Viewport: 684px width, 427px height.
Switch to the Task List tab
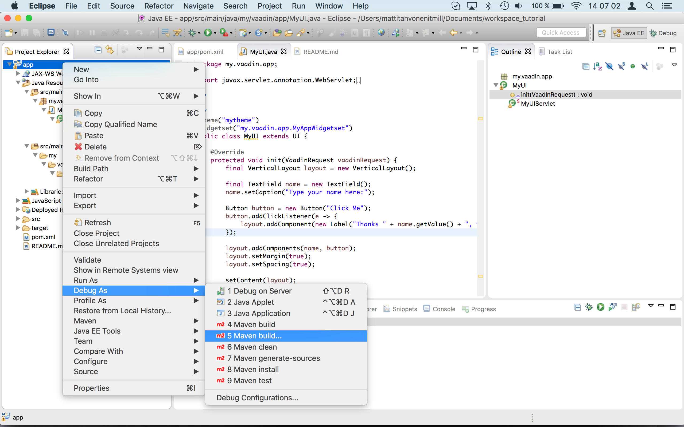point(555,52)
